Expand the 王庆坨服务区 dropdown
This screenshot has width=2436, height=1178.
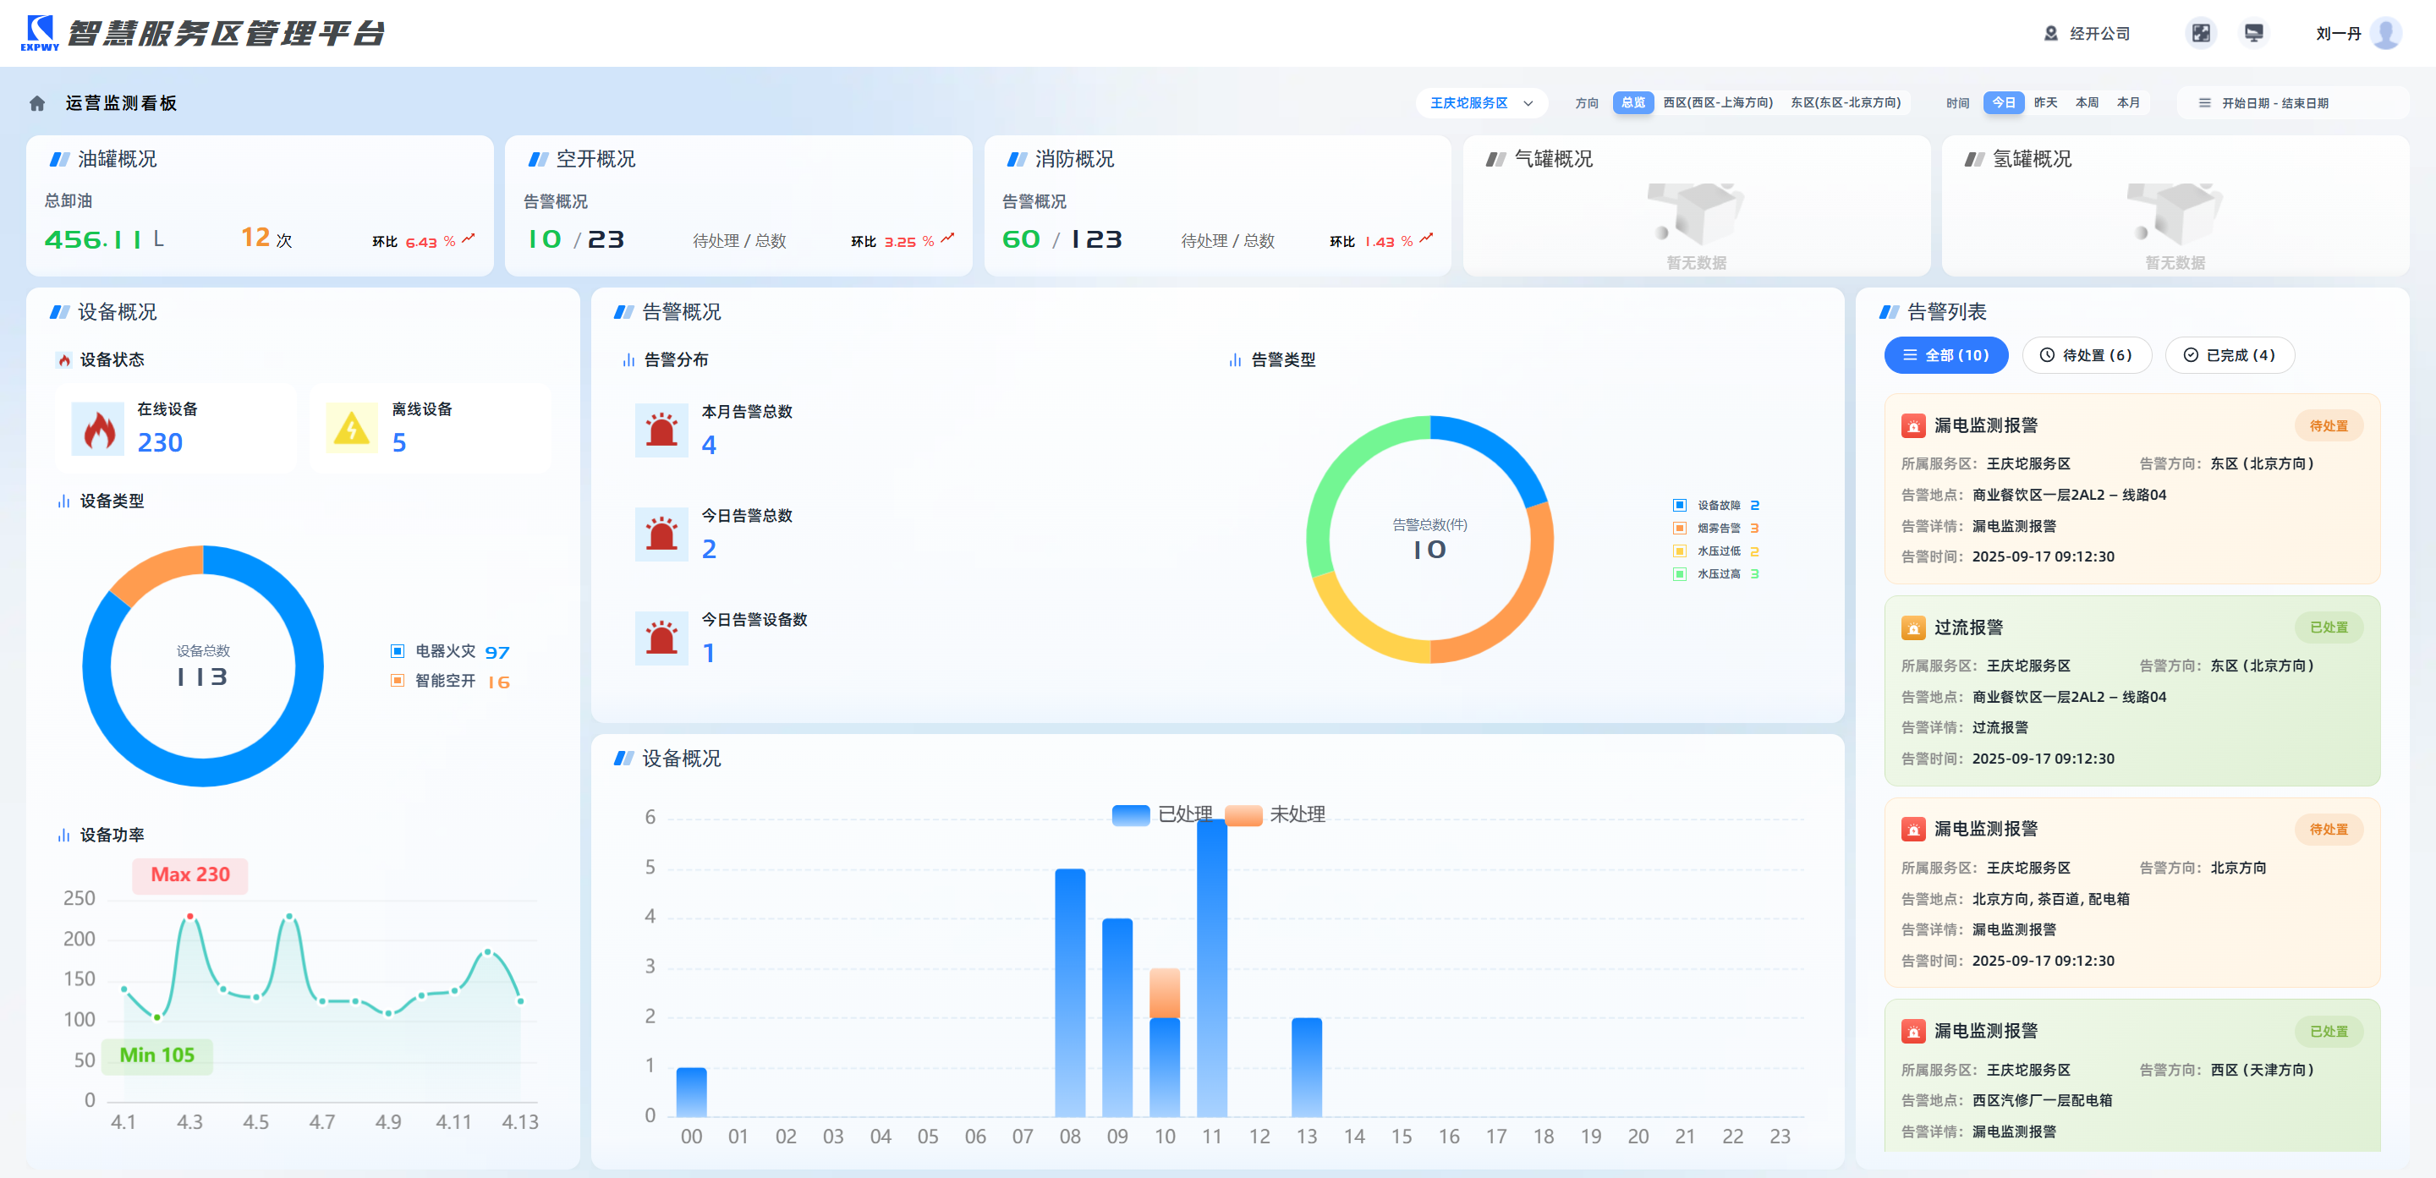point(1481,103)
